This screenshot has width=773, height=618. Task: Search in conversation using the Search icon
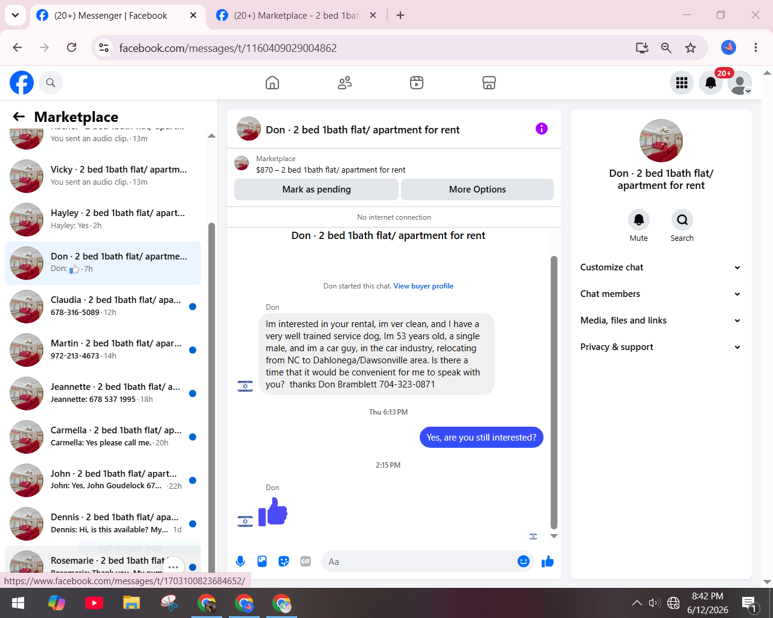682,220
